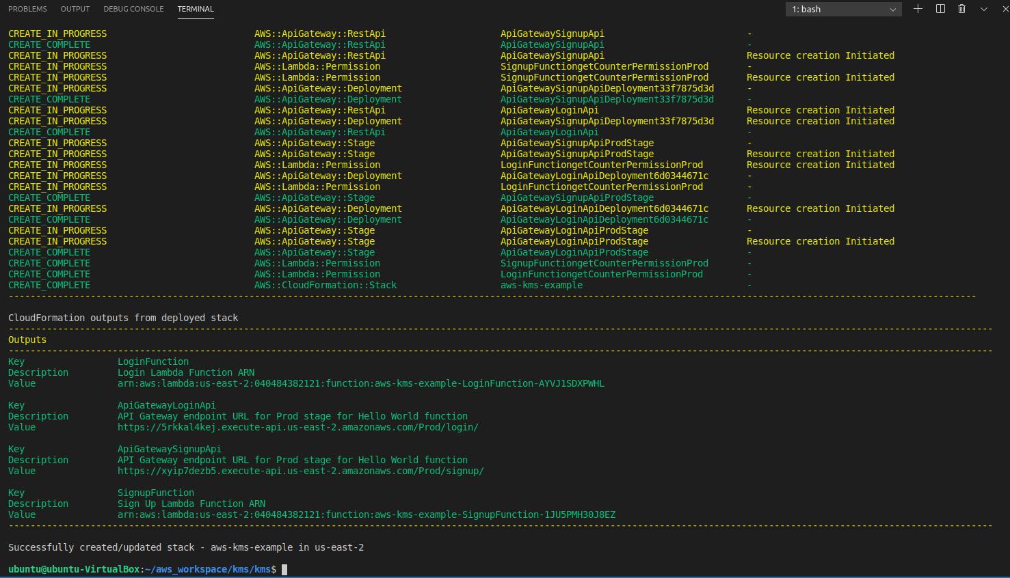The width and height of the screenshot is (1010, 578).
Task: Click the CREATE_COMPLETE status of the CloudFormation::Stack row
Action: pos(49,285)
